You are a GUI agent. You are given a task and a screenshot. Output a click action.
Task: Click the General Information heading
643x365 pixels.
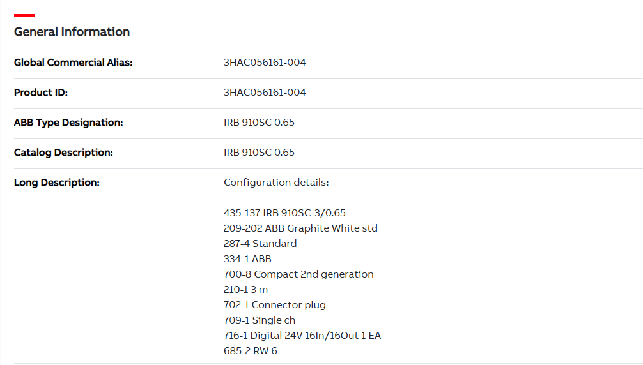[72, 32]
